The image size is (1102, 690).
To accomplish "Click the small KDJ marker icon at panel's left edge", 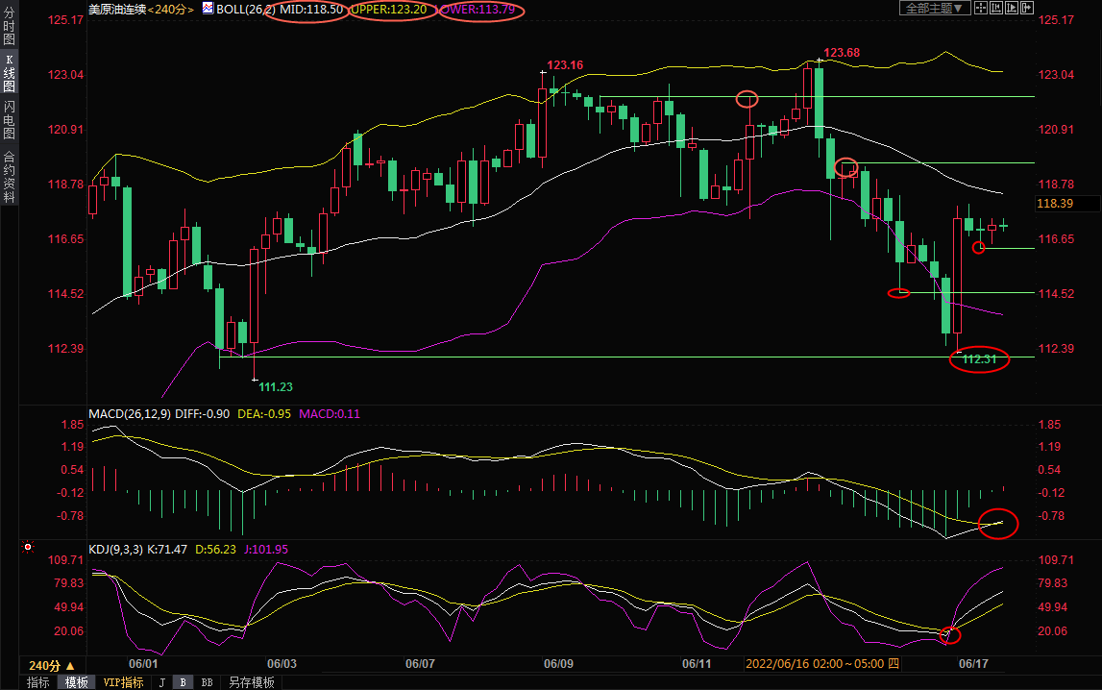I will tap(28, 548).
